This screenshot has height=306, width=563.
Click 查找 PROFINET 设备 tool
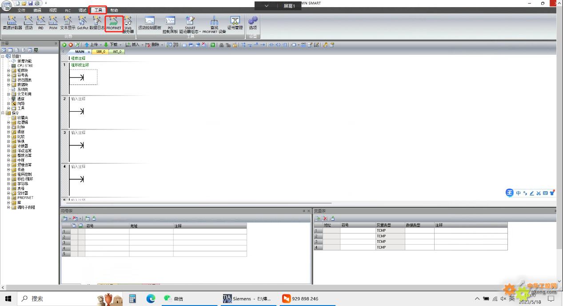click(x=214, y=24)
